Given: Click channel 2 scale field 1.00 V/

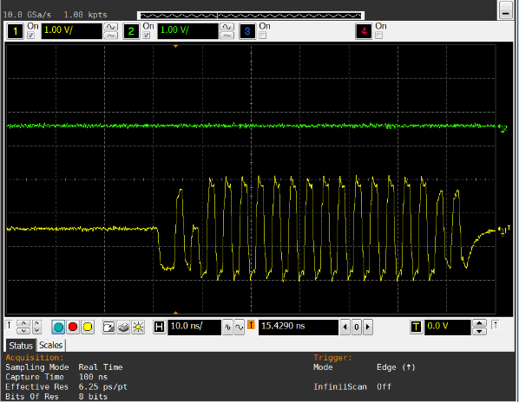Looking at the screenshot, I should (187, 31).
